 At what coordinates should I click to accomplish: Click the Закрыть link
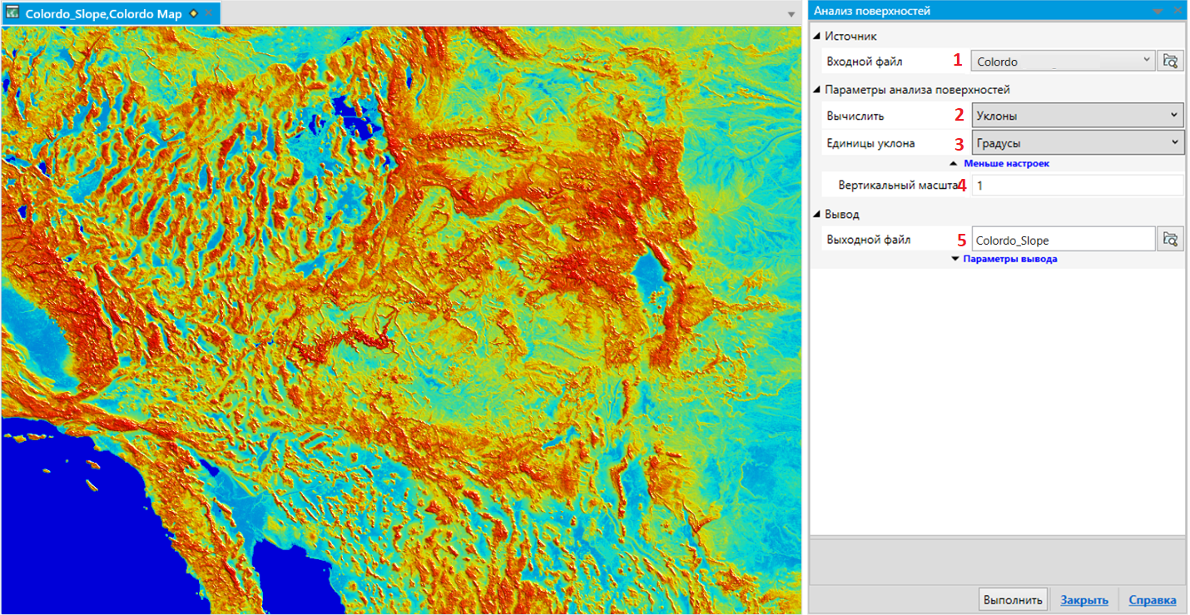pos(1084,600)
